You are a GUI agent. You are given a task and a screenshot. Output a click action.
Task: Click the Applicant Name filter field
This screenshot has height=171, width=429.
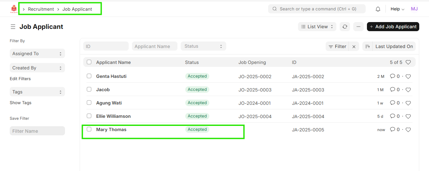point(154,46)
